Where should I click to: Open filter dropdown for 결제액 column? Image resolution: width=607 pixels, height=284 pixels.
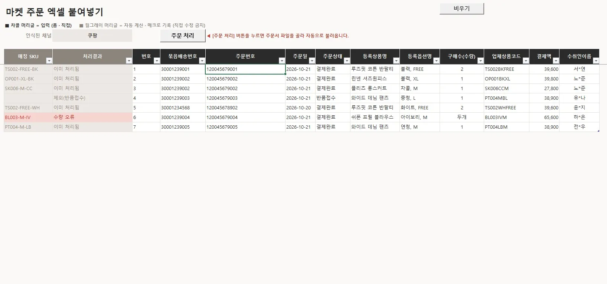556,61
